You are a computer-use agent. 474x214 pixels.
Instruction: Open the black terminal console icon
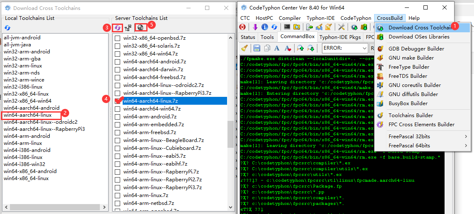(x=287, y=27)
